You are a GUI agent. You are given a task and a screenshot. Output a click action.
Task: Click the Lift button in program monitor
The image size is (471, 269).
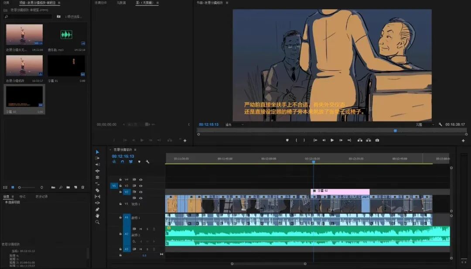click(x=360, y=140)
